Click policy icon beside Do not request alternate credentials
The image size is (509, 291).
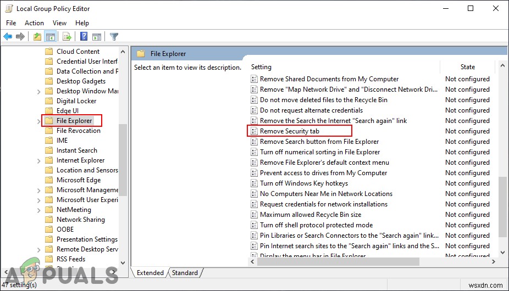click(x=254, y=110)
